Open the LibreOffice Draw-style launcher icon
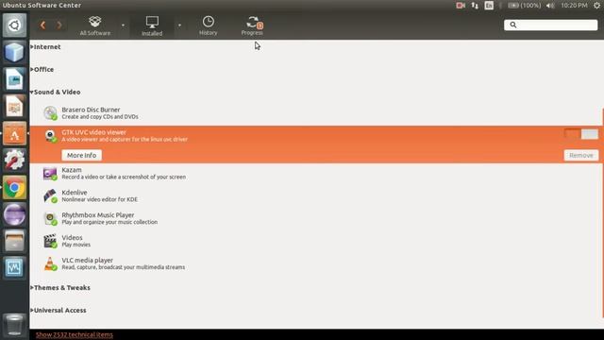This screenshot has width=604, height=340. (15, 79)
